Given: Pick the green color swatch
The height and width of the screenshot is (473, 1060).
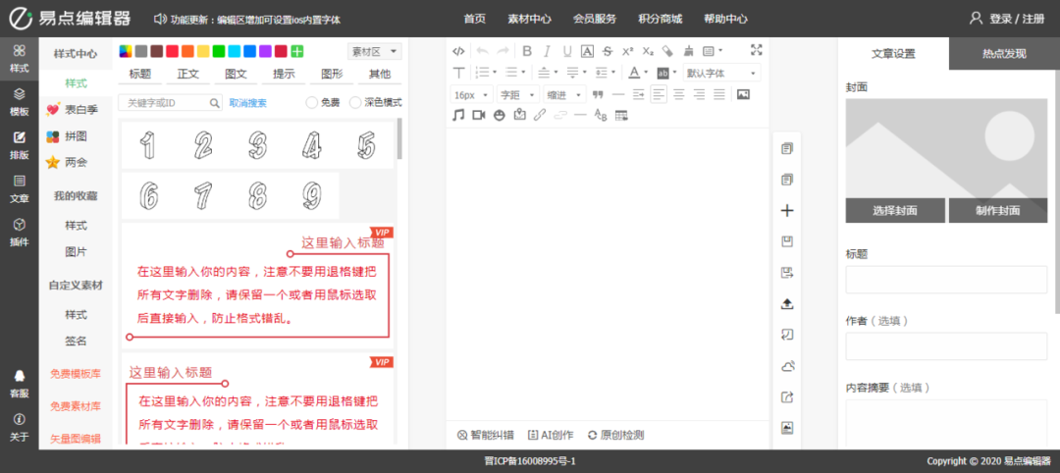Looking at the screenshot, I should click(219, 51).
